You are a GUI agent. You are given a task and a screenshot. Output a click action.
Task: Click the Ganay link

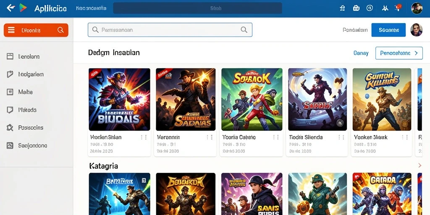click(361, 53)
